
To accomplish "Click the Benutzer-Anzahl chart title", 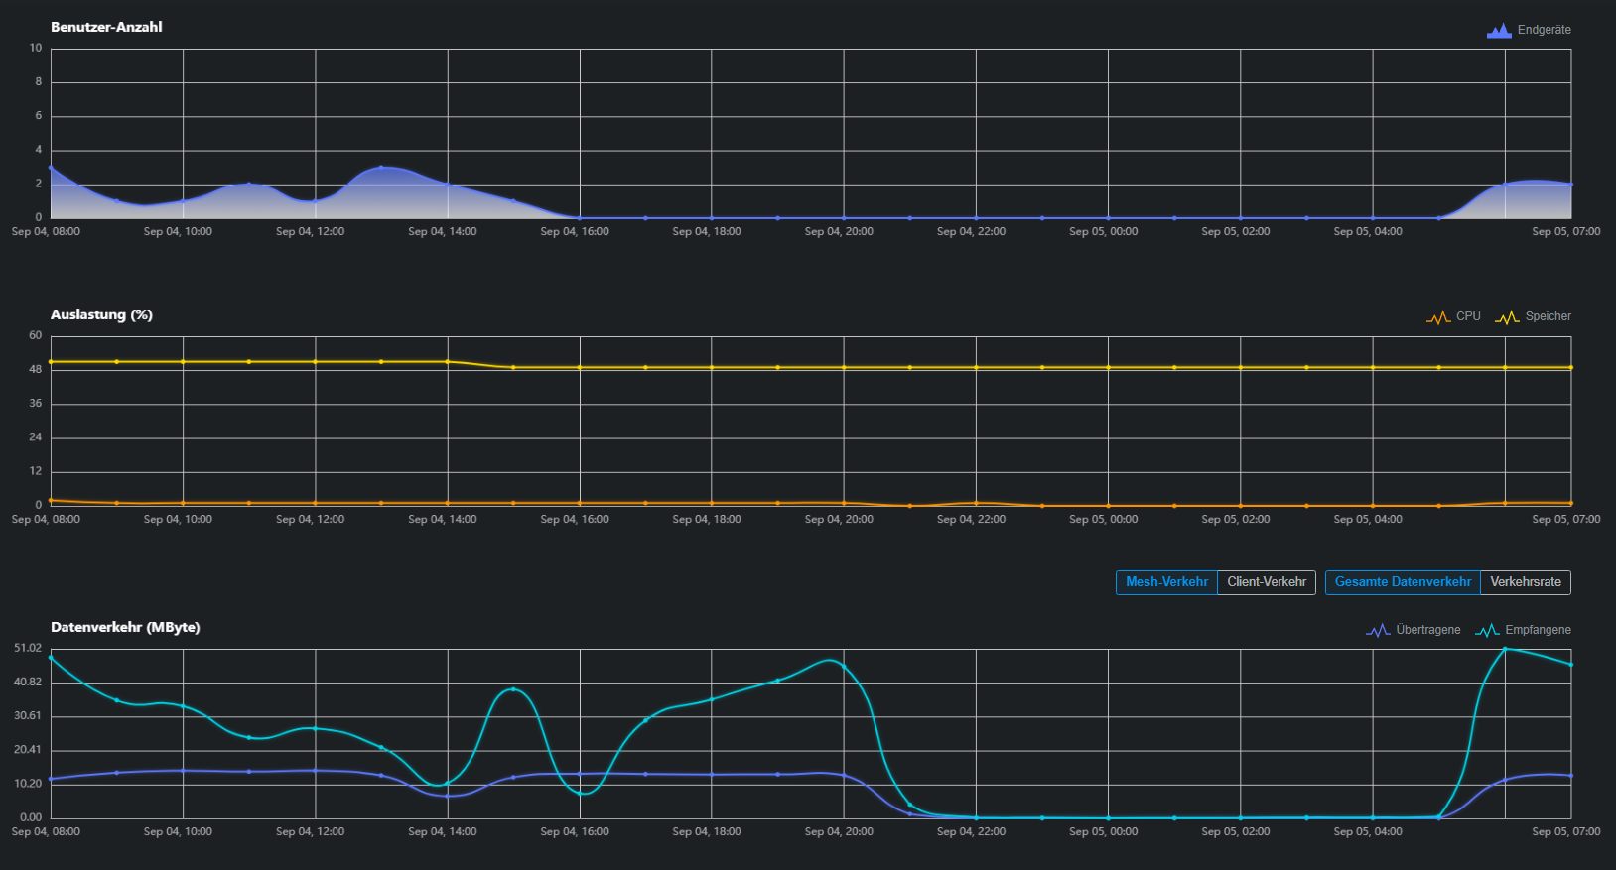I will [x=106, y=27].
